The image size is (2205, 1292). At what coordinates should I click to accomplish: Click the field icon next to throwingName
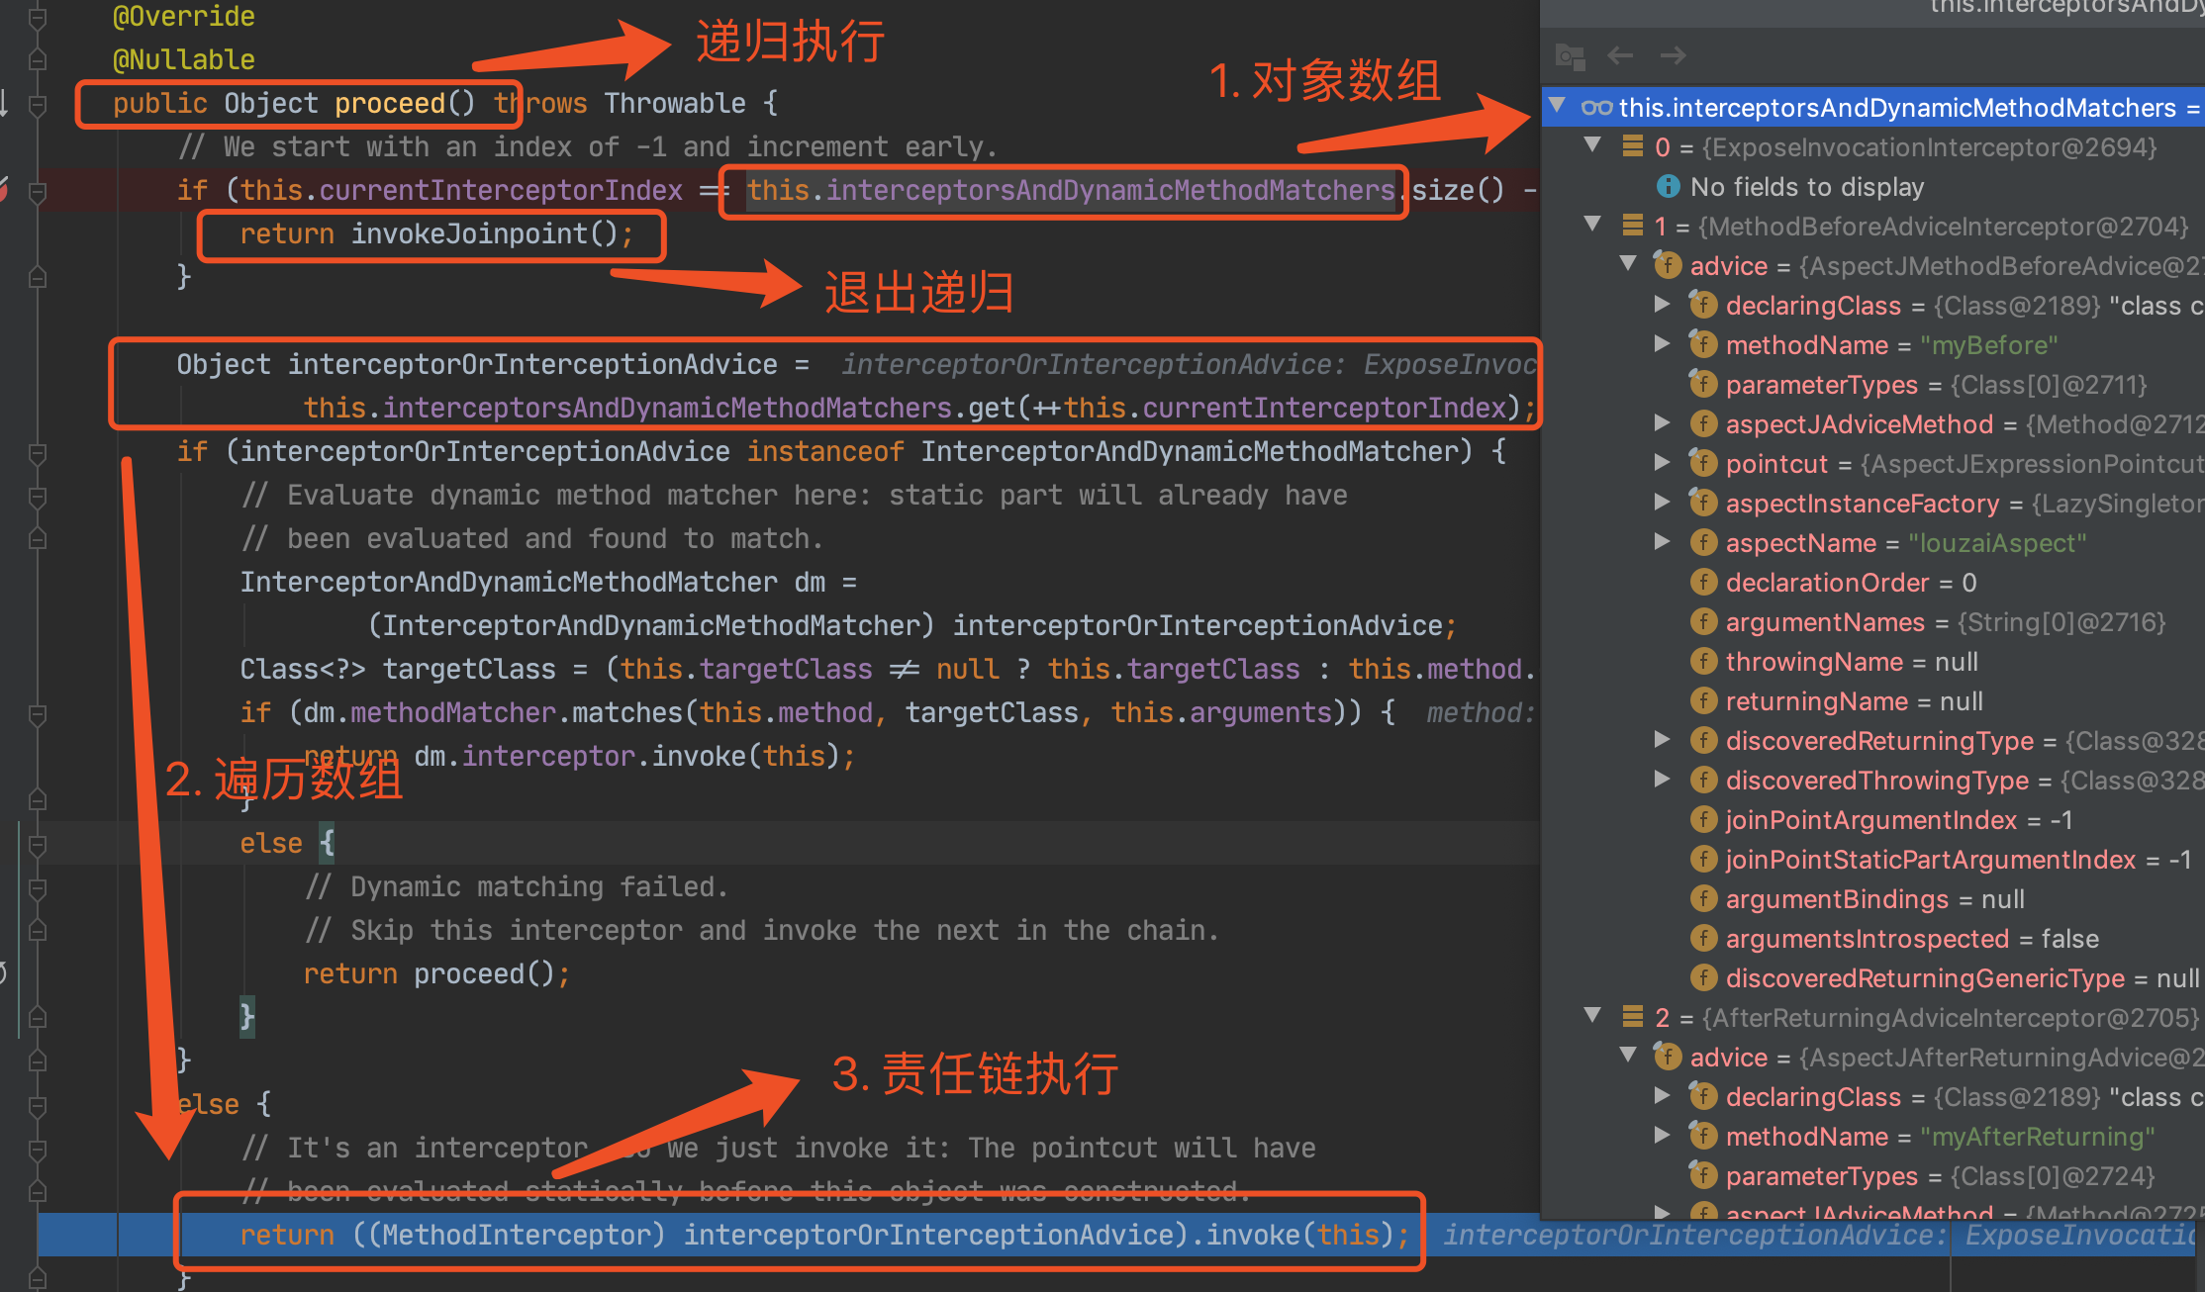[1703, 661]
